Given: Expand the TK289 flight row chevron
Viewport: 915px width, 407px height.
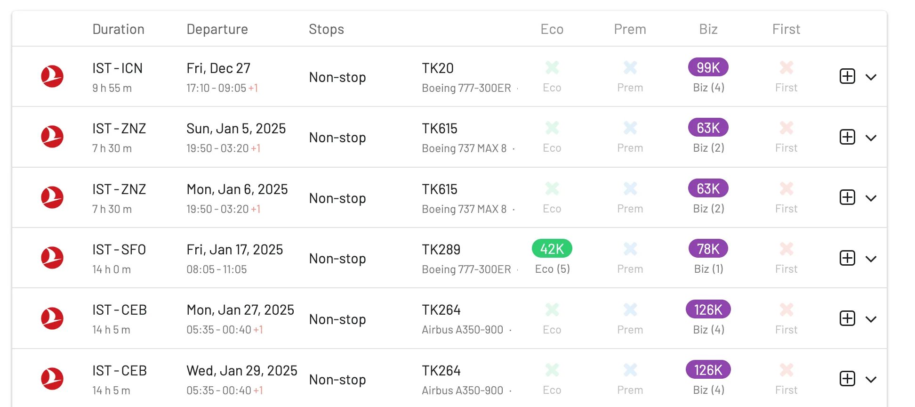Looking at the screenshot, I should (871, 259).
